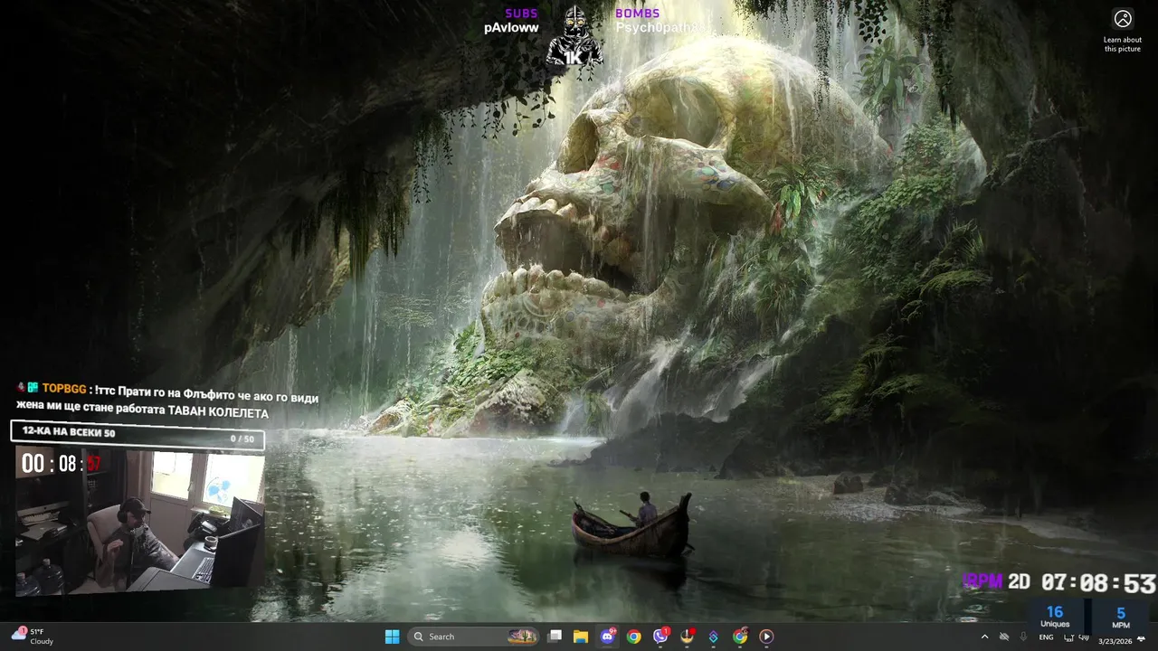Image resolution: width=1158 pixels, height=651 pixels.
Task: Click the 0 / 50 goal counter
Action: (242, 439)
